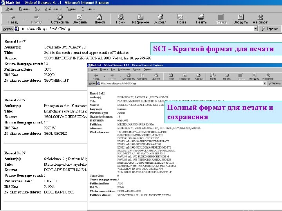Viewport: 282px width, 211px height.
Task: Open Mail dropdown arrow in the main toolbar
Action: [x=185, y=17]
